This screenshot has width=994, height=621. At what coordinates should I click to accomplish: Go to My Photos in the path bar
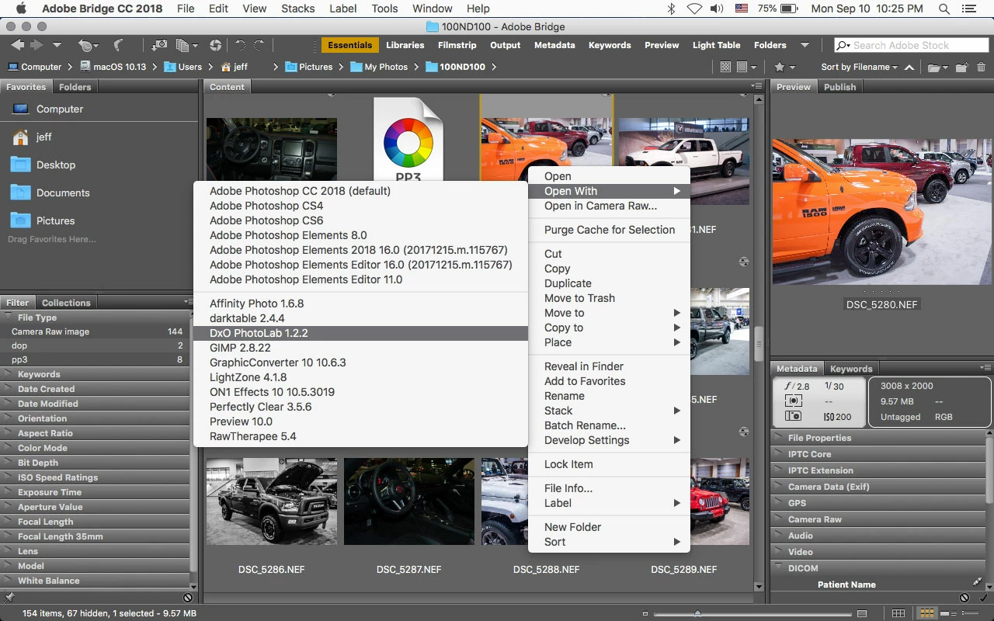click(379, 67)
